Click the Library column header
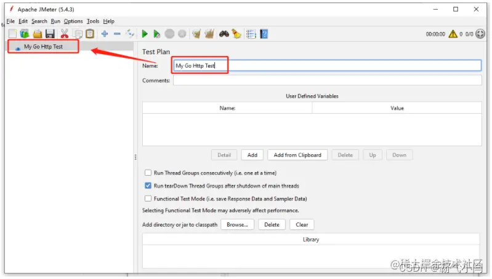This screenshot has height=279, width=492. point(311,240)
